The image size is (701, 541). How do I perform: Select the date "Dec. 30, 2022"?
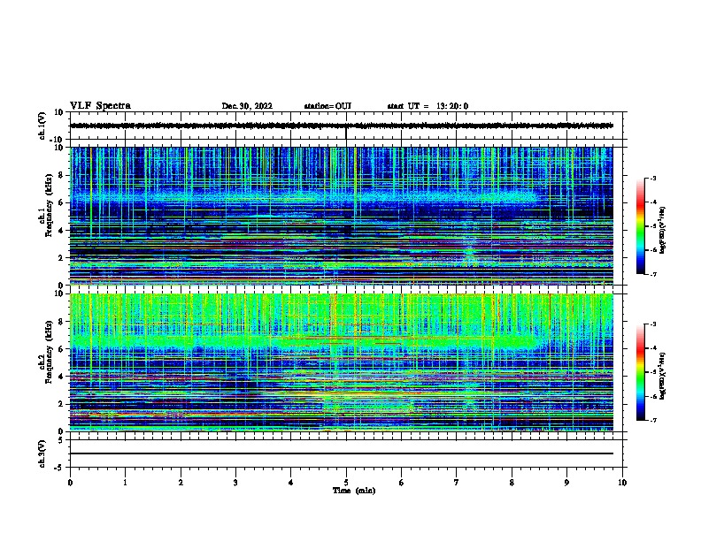click(247, 106)
